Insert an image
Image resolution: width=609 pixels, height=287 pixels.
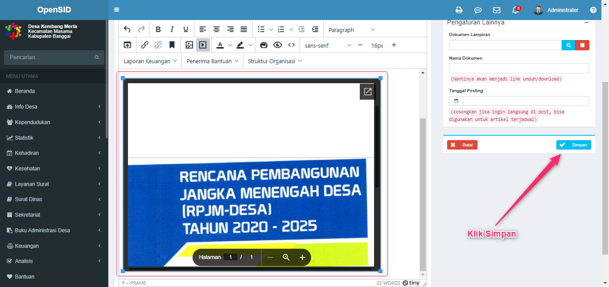[x=189, y=45]
